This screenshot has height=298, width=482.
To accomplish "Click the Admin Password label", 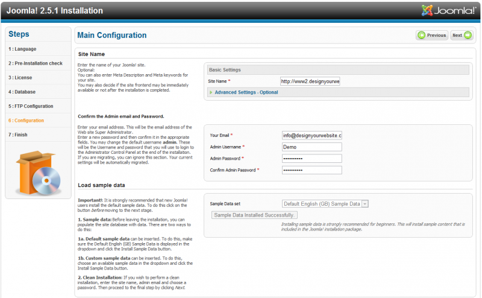I will pos(225,159).
